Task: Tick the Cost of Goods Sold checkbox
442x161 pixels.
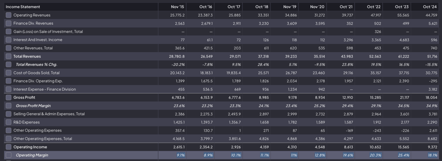Action: [x=9, y=73]
